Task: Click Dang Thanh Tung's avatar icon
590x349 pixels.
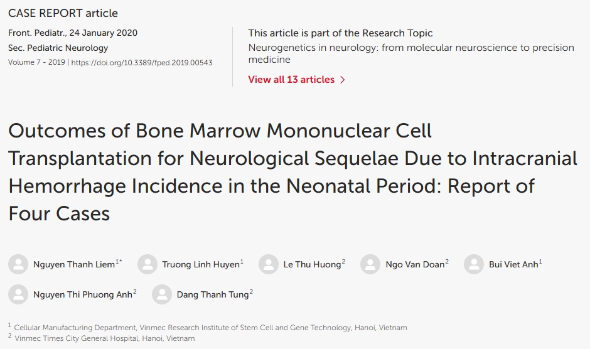Action: click(162, 294)
